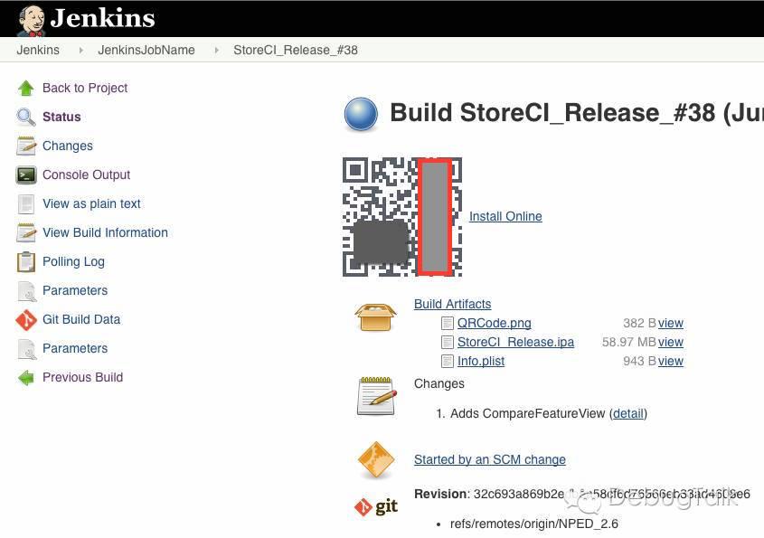Open StoreCI_Release_#38 breadcrumb item
The height and width of the screenshot is (538, 764).
click(x=296, y=50)
